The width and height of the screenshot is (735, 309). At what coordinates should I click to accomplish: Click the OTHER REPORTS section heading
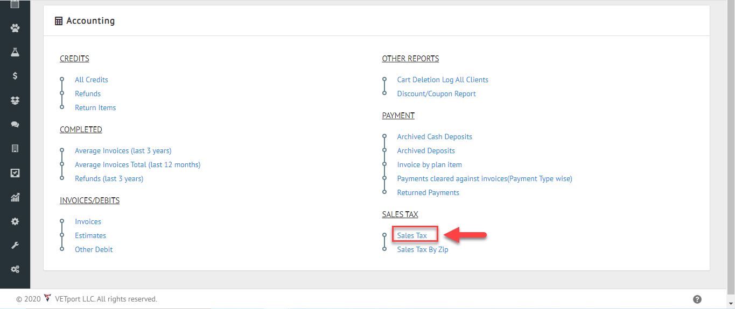click(410, 59)
